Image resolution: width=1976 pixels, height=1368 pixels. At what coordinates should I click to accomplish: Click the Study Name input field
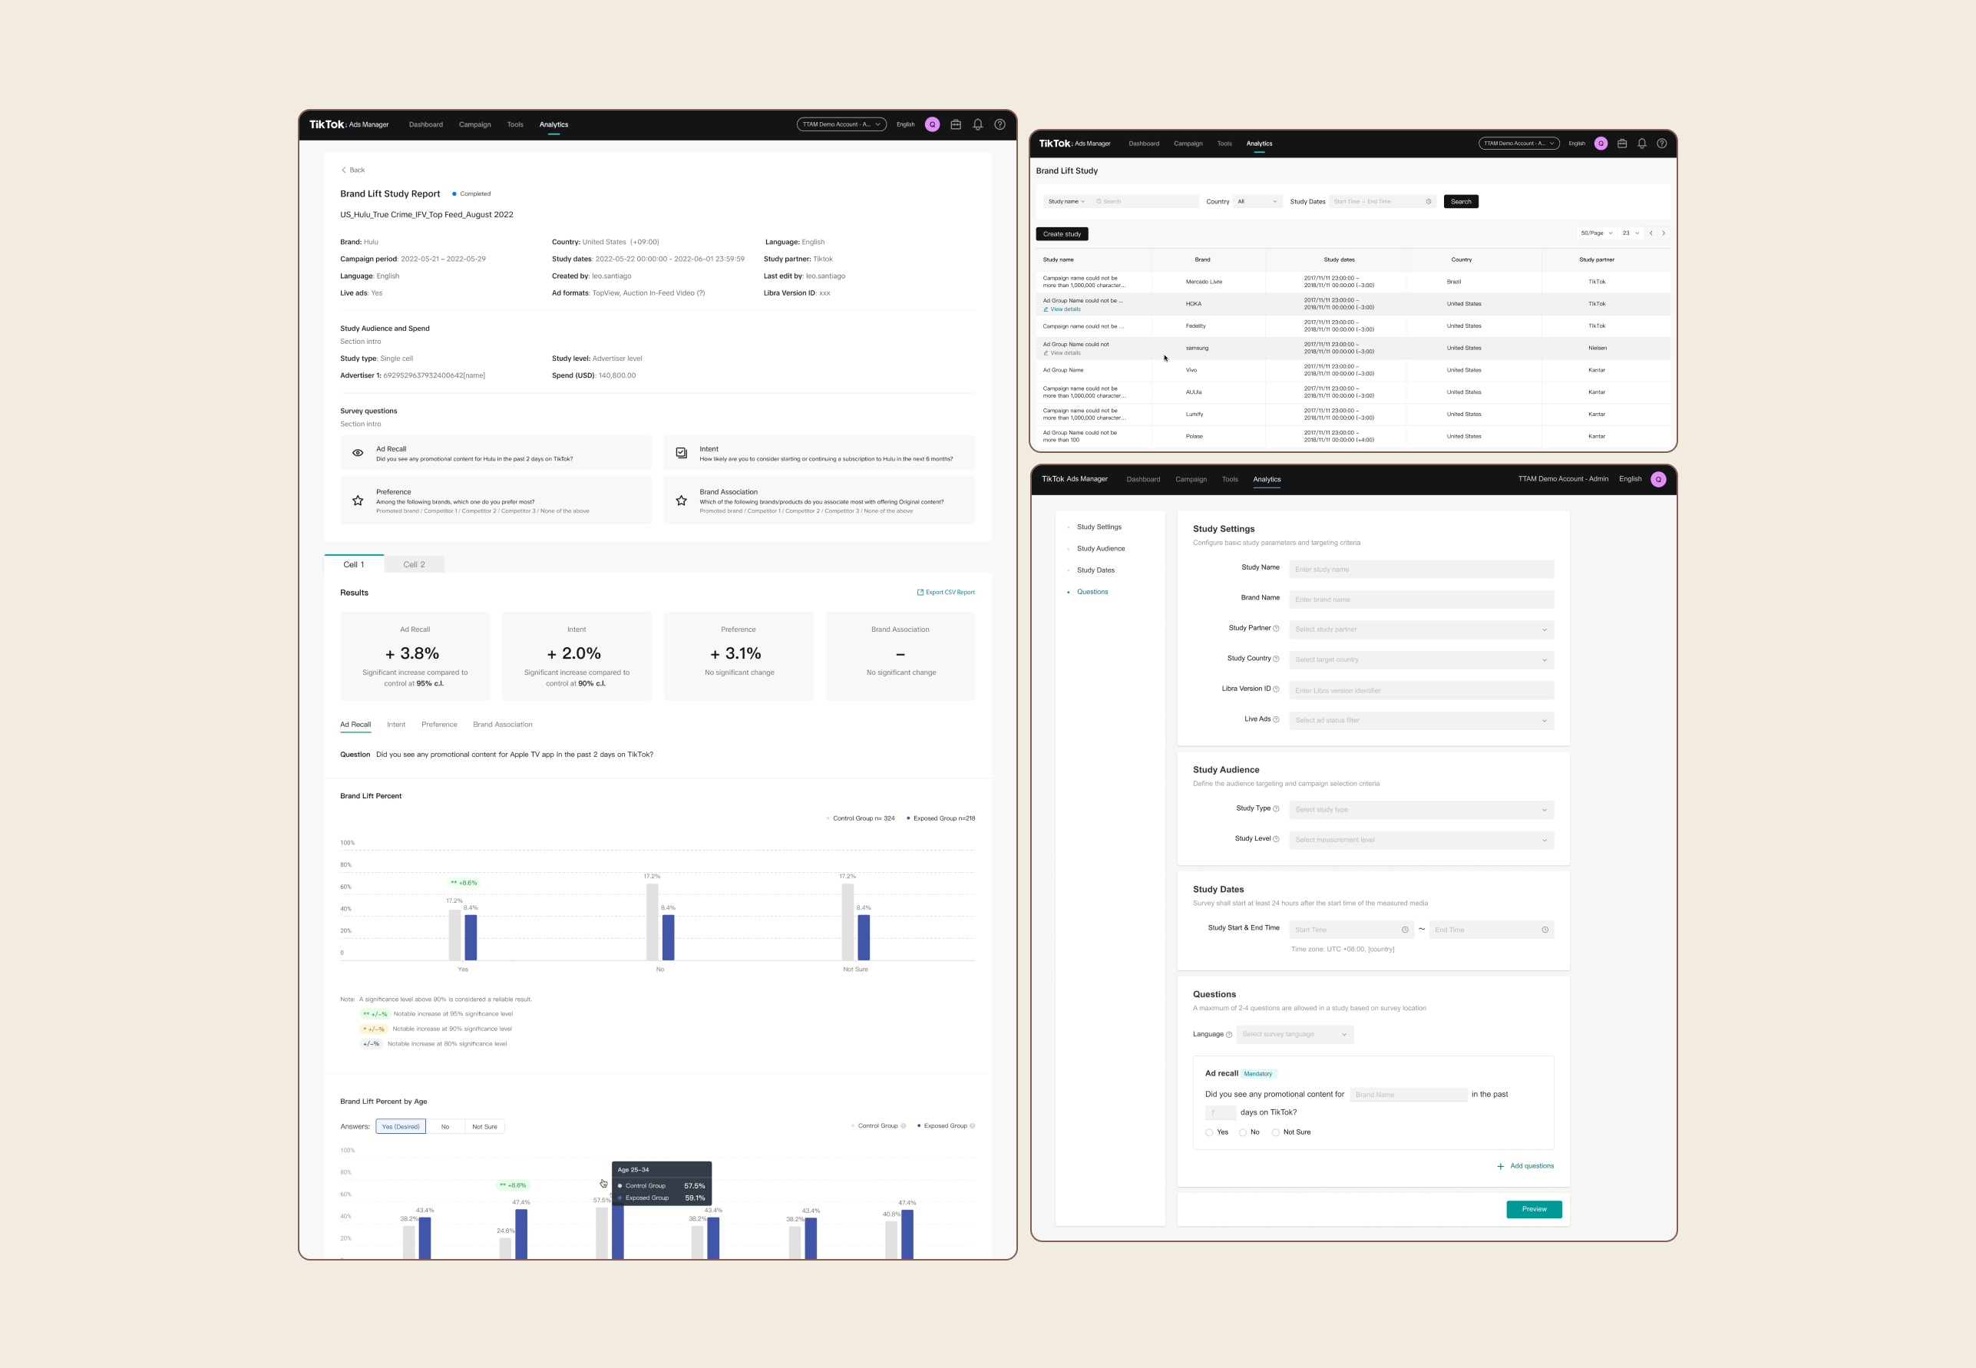[1421, 569]
